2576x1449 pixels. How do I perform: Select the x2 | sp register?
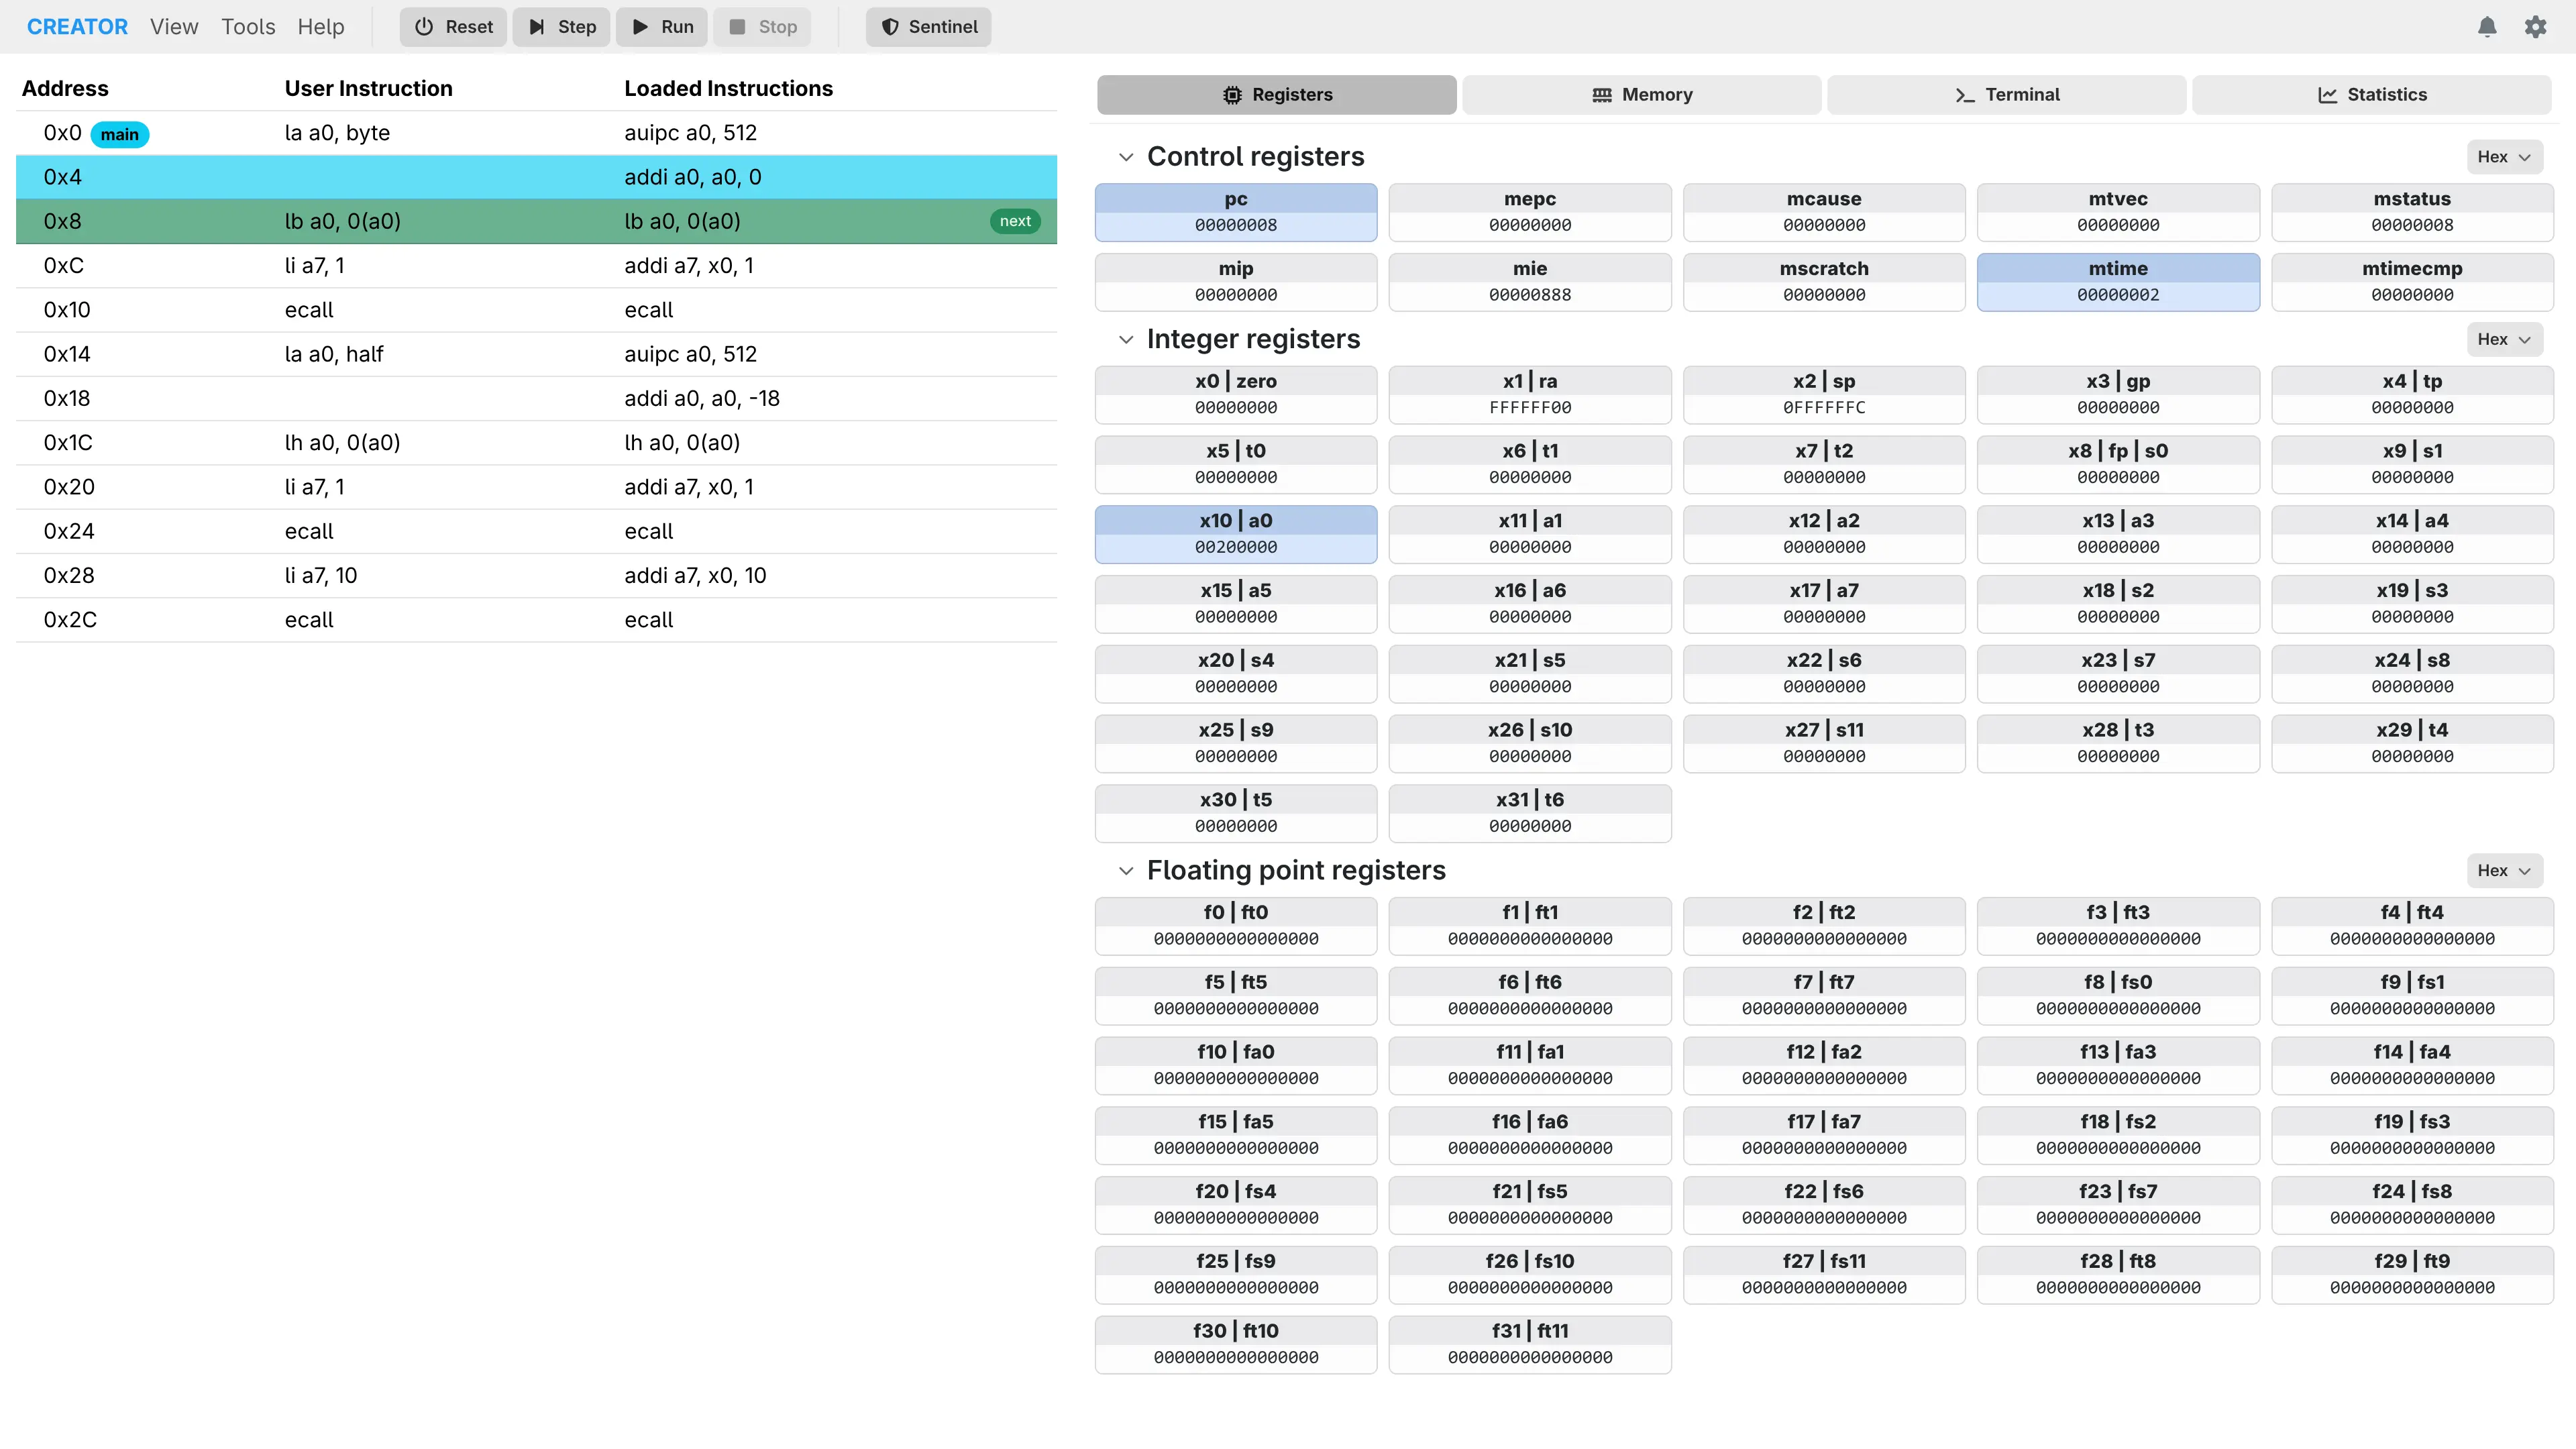tap(1824, 394)
